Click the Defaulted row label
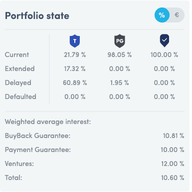The height and width of the screenshot is (192, 192). pyautogui.click(x=20, y=96)
